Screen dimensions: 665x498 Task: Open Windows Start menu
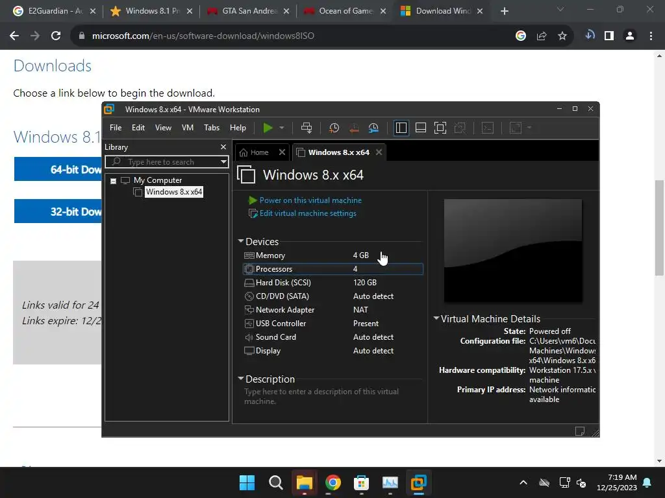247,482
